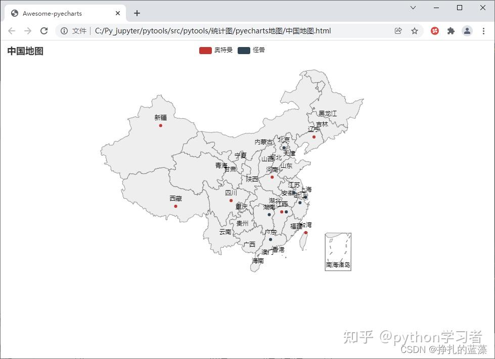This screenshot has height=359, width=495.
Task: Toggle the bookmark star for this page
Action: (x=415, y=31)
